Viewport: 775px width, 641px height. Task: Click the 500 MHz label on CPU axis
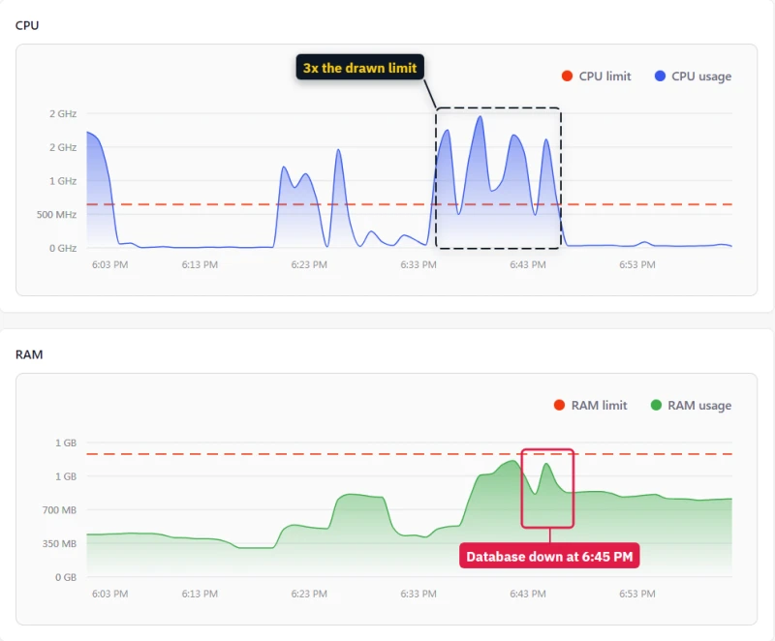click(56, 215)
